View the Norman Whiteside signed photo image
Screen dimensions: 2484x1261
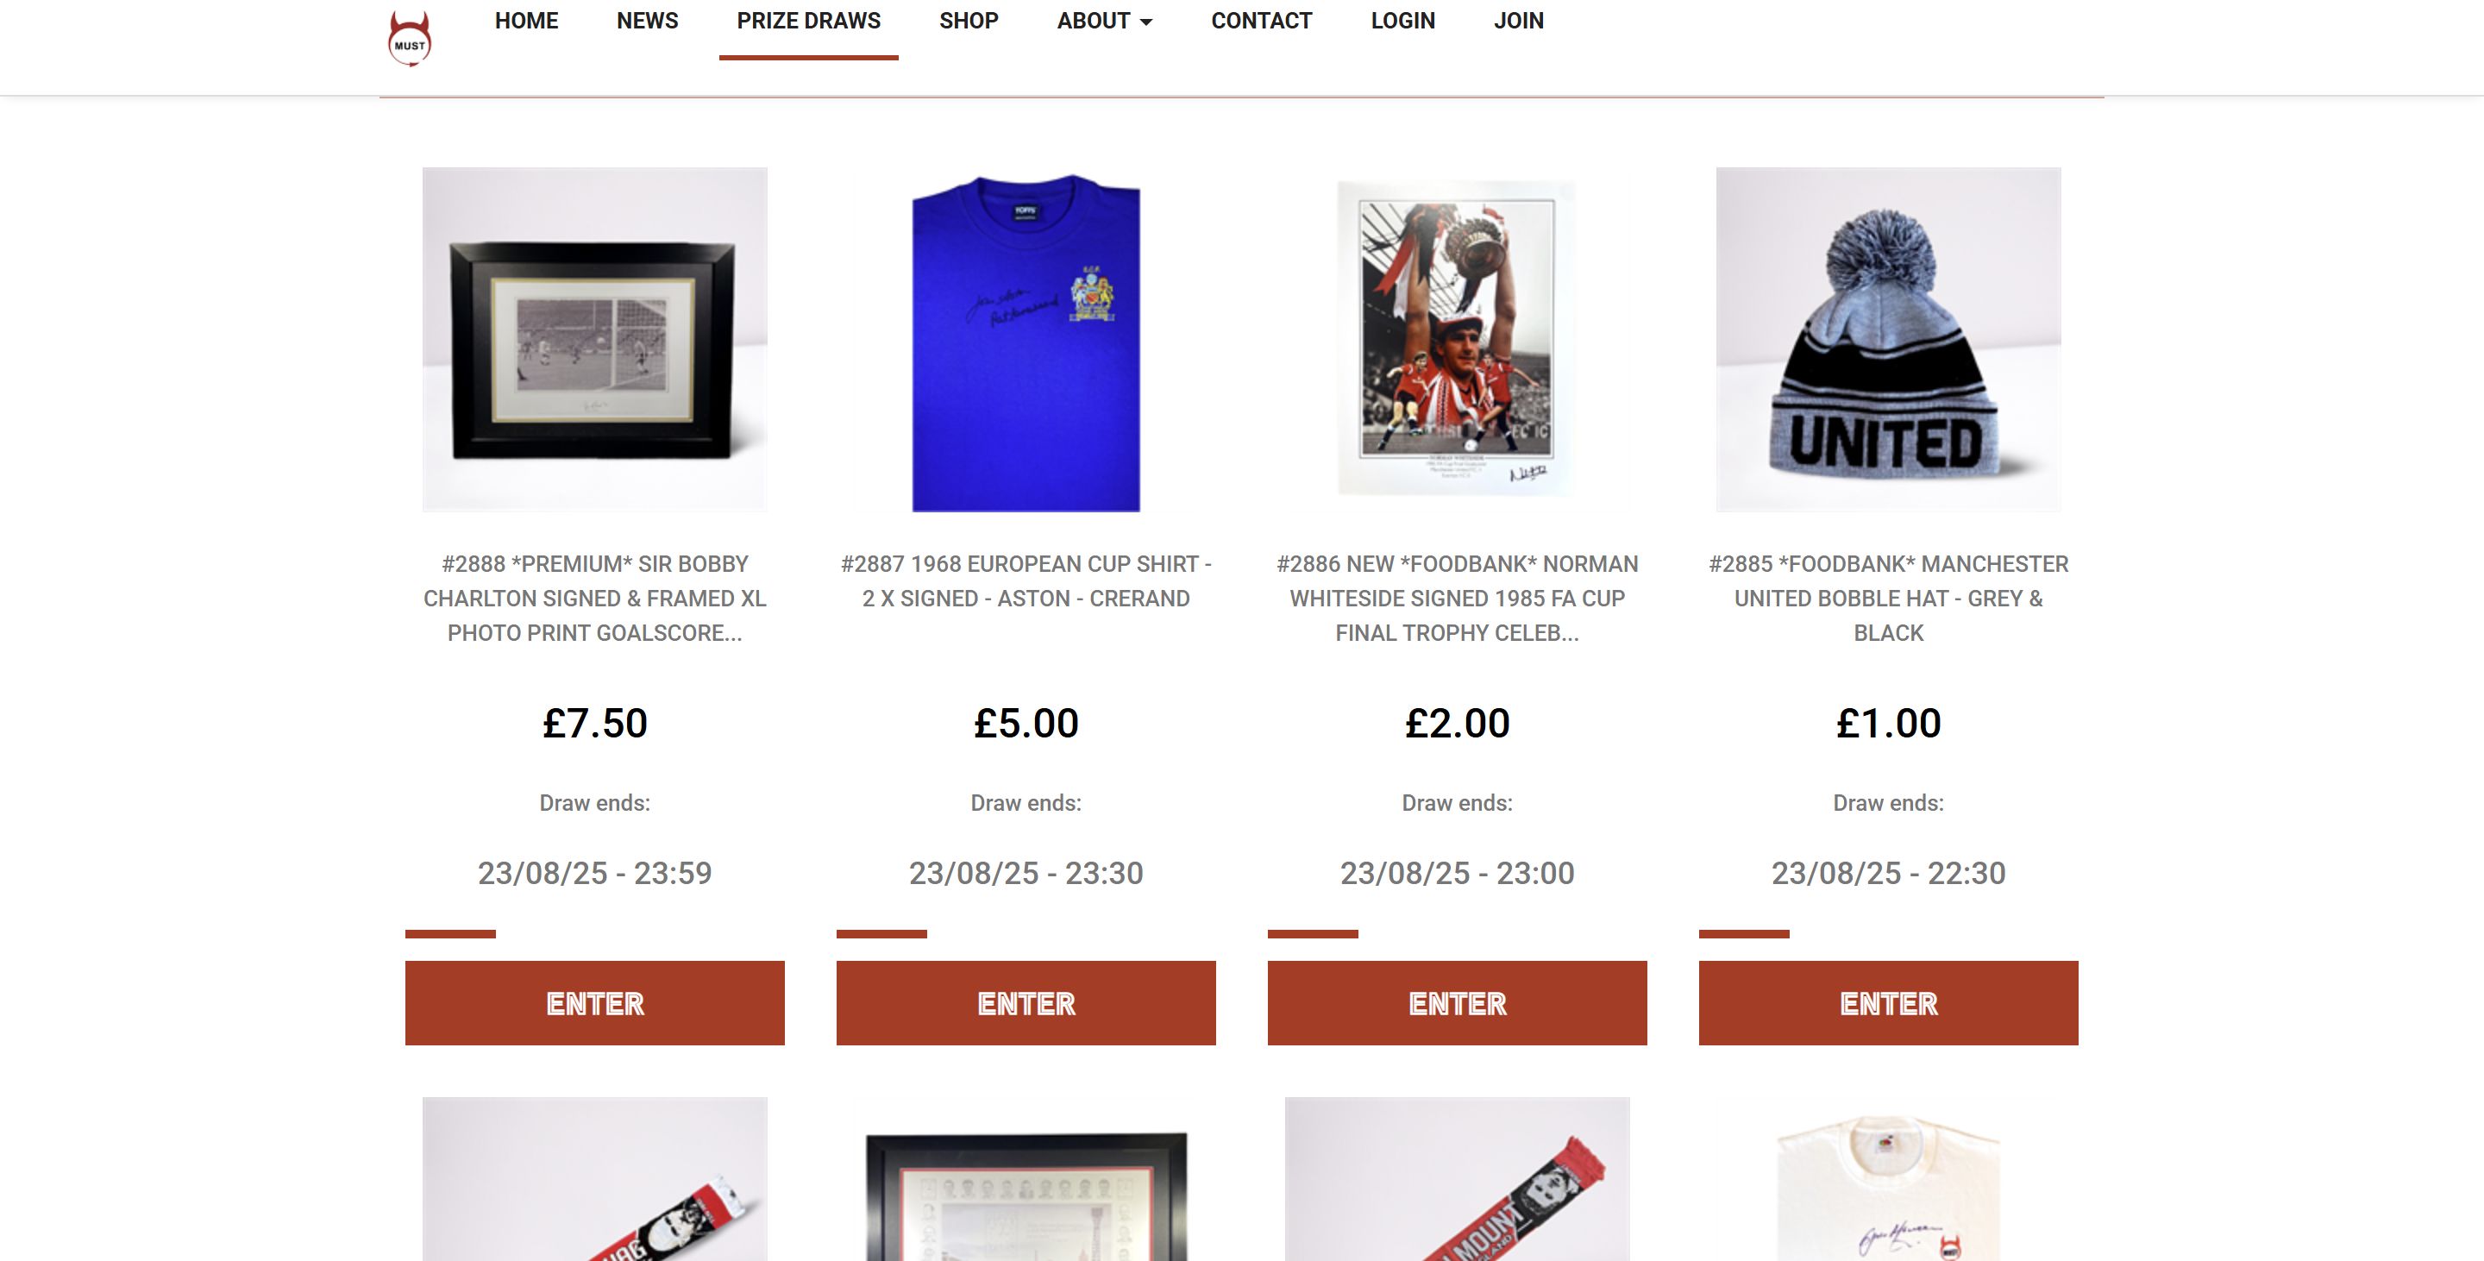click(x=1457, y=339)
